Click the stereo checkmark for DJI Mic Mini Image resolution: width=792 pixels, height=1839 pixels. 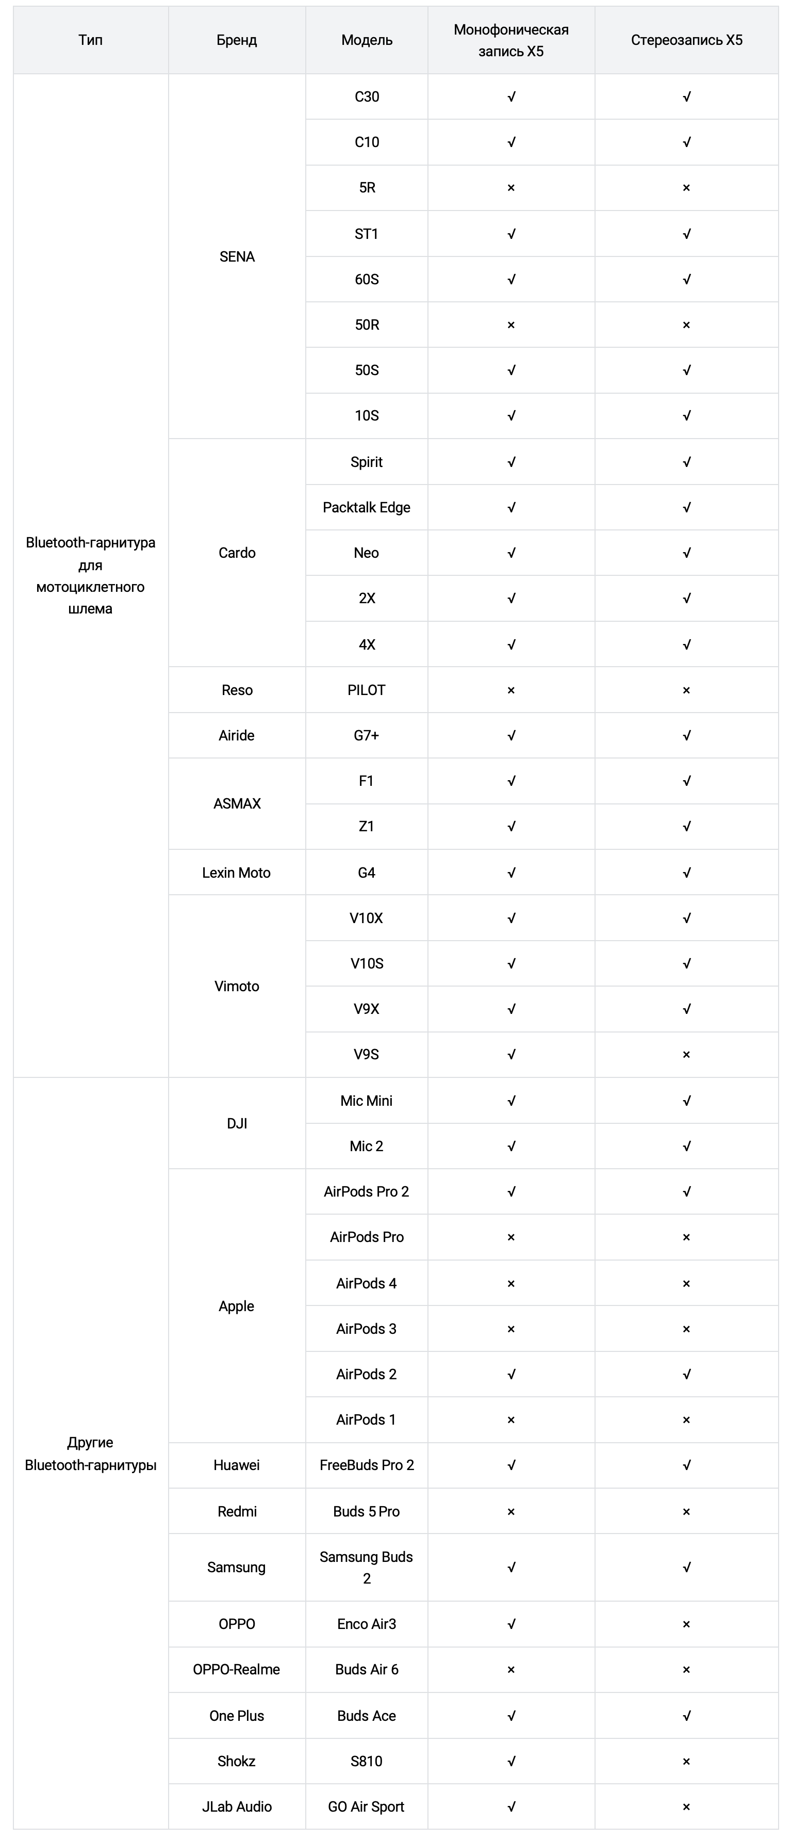[x=686, y=1101]
